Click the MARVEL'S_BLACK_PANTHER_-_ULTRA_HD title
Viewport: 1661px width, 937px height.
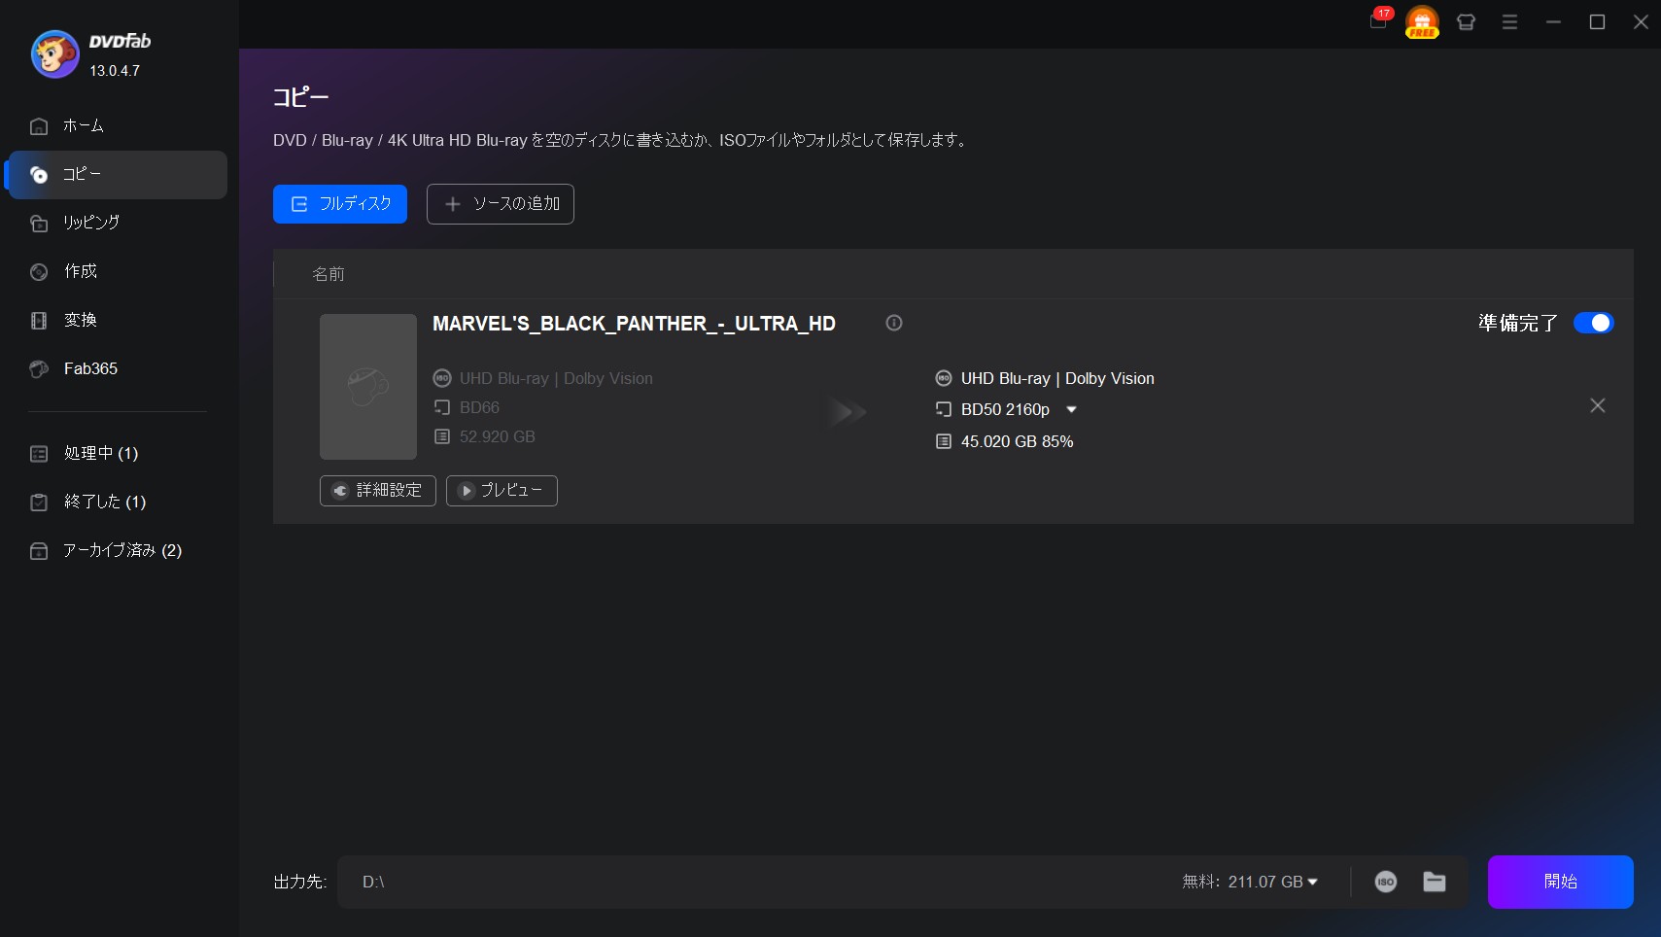point(634,324)
